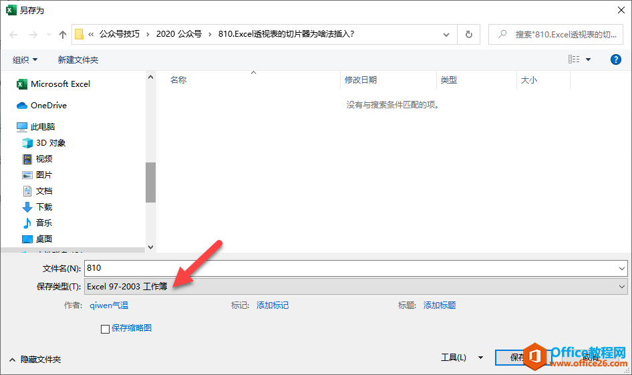Select the 2020 公众号 breadcrumb

click(179, 34)
